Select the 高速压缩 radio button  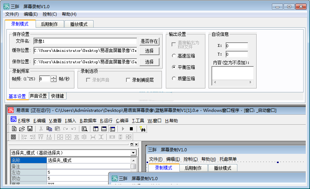tap(174, 56)
